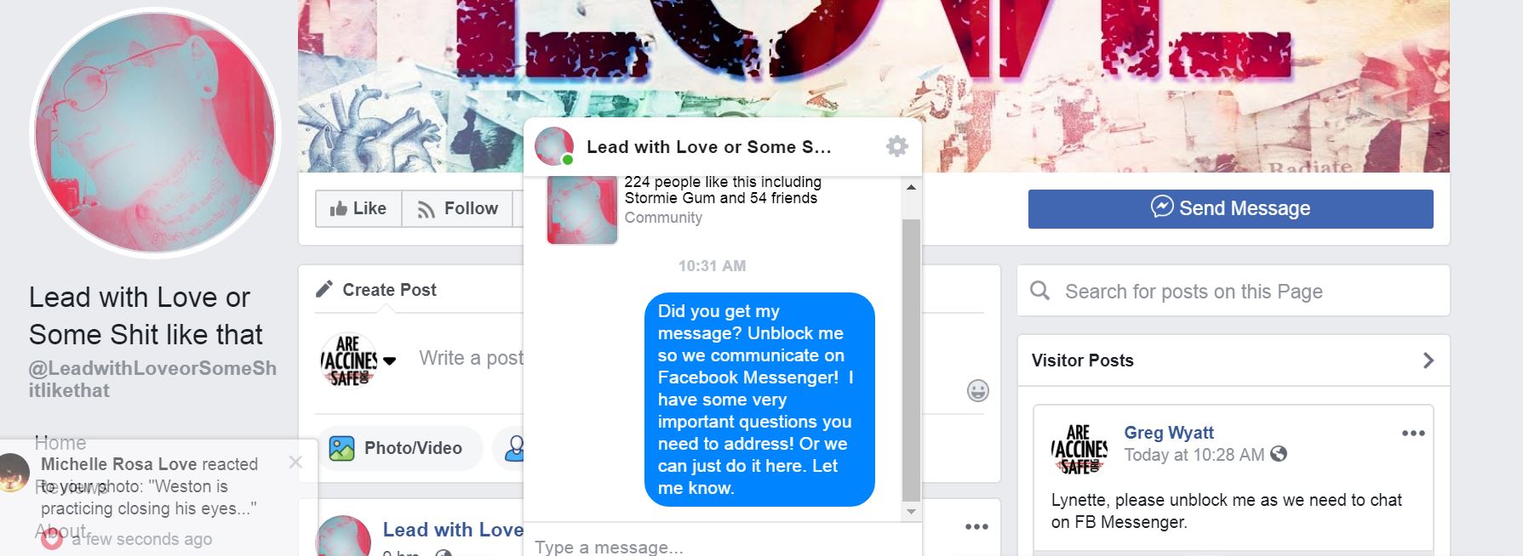Click the globe privacy icon on Greg's post
Image resolution: width=1523 pixels, height=556 pixels.
click(1279, 455)
